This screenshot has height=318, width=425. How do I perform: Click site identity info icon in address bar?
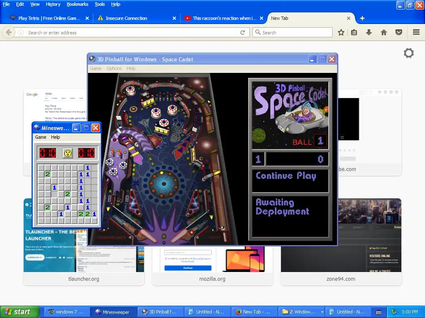(x=21, y=32)
